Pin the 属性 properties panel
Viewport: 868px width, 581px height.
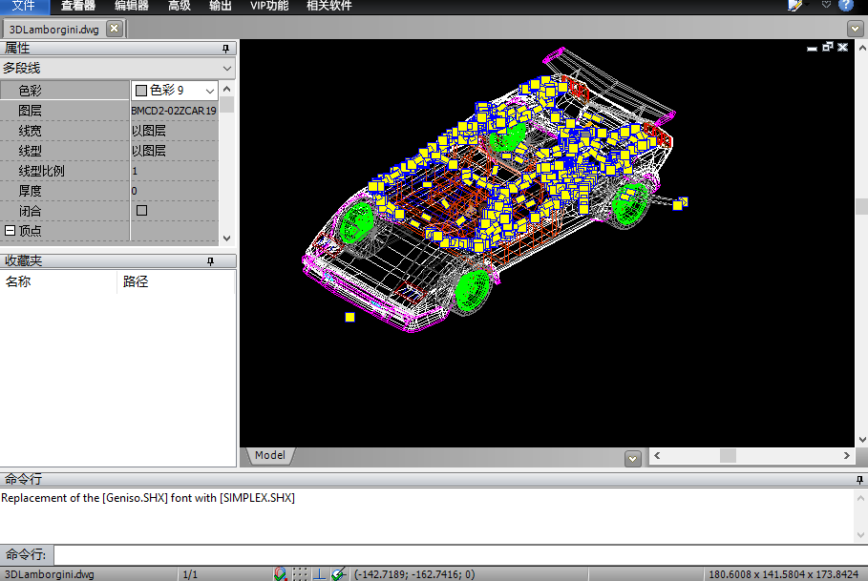point(226,49)
